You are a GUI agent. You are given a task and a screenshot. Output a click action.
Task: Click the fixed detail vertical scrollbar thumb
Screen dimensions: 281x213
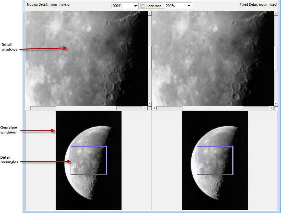276,58
